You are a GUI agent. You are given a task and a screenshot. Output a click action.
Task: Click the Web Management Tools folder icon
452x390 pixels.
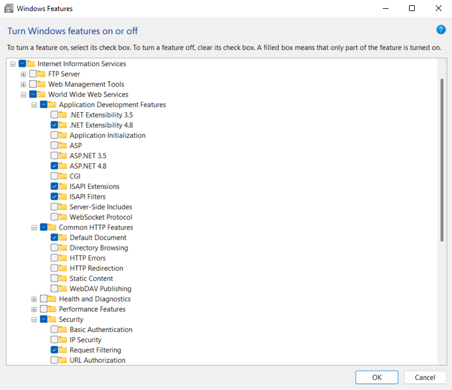click(x=41, y=84)
